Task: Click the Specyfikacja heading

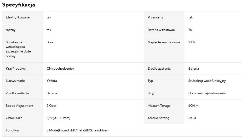Action: [x=19, y=5]
